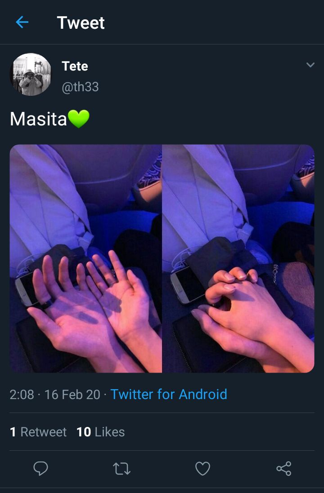Open the @th33 handle
Viewport: 324px width, 493px height.
tap(80, 87)
